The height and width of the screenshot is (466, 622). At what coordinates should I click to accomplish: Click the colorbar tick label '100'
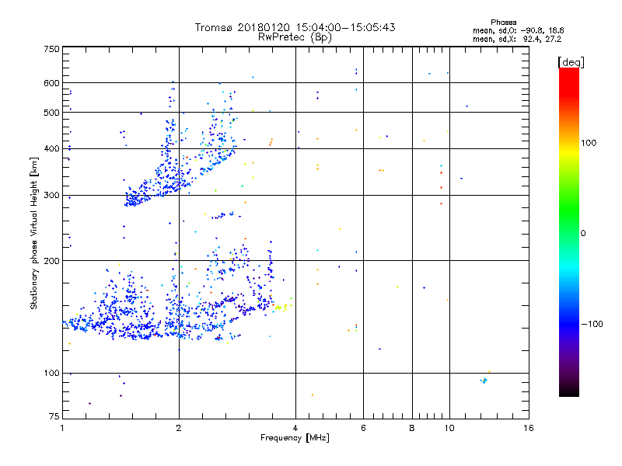pyautogui.click(x=589, y=143)
